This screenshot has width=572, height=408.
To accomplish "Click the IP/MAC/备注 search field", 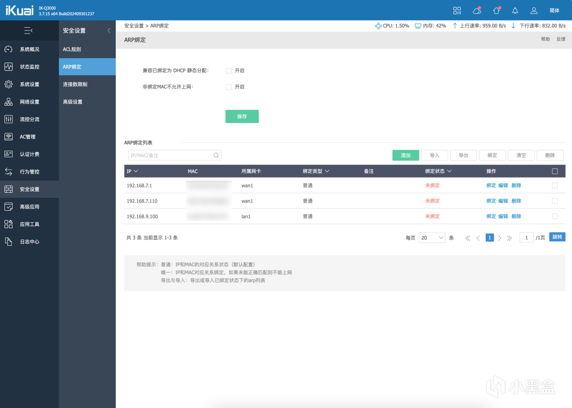I will 175,155.
